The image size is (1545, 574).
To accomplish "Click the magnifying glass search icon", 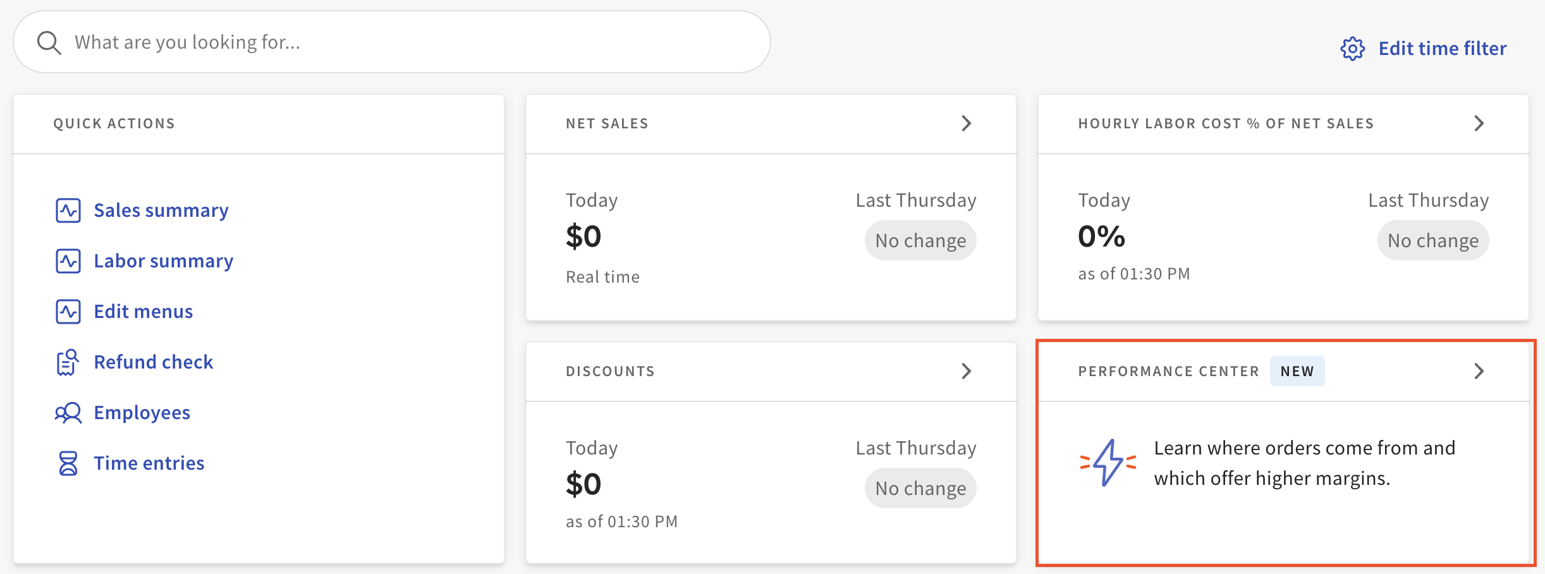I will click(x=49, y=42).
